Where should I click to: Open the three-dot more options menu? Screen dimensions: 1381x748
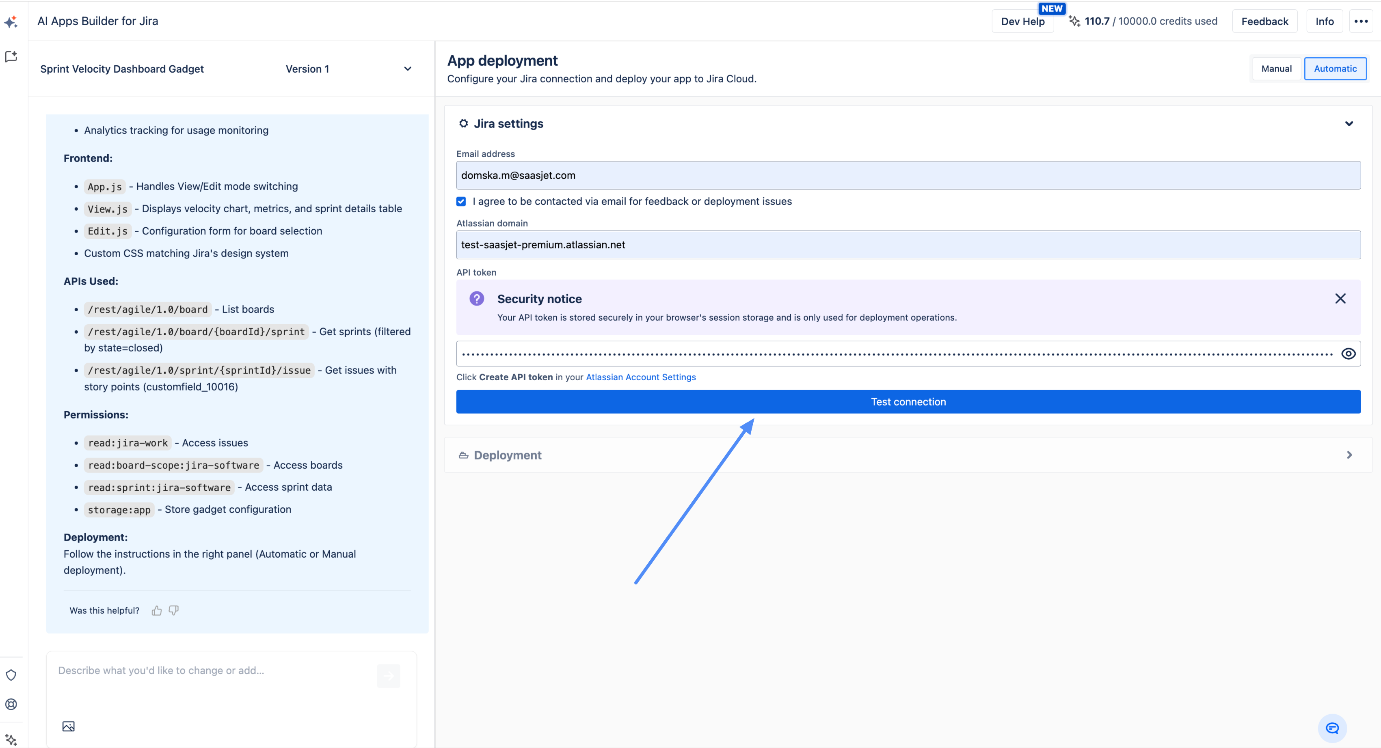(x=1361, y=22)
